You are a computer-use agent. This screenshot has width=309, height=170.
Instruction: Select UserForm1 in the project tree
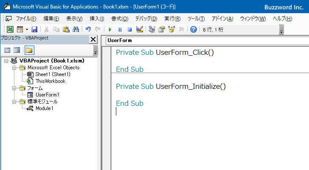pyautogui.click(x=47, y=95)
